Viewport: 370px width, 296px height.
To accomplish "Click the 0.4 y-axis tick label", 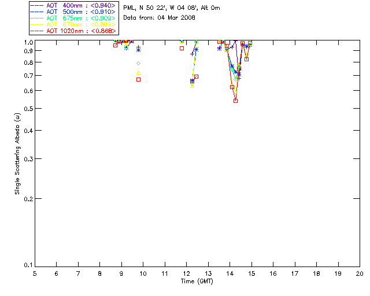I will 28,131.
